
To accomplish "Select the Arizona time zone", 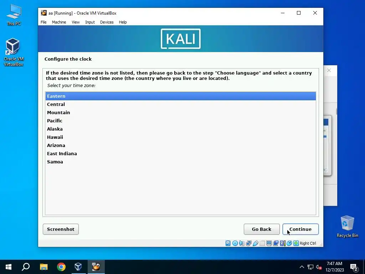I will [181, 146].
